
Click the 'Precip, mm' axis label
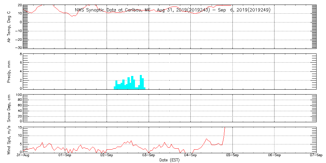pyautogui.click(x=9, y=71)
